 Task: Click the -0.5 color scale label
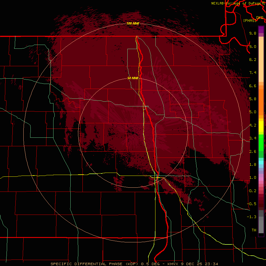tap(252, 204)
